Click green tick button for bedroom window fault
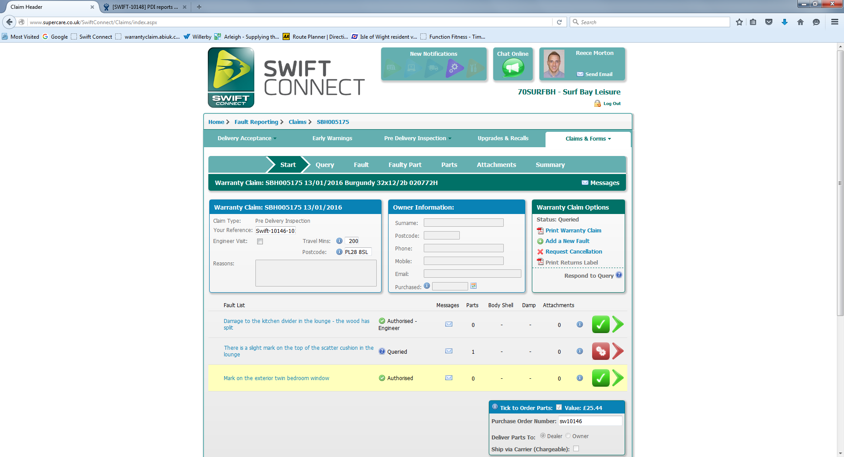844x457 pixels. coord(601,378)
